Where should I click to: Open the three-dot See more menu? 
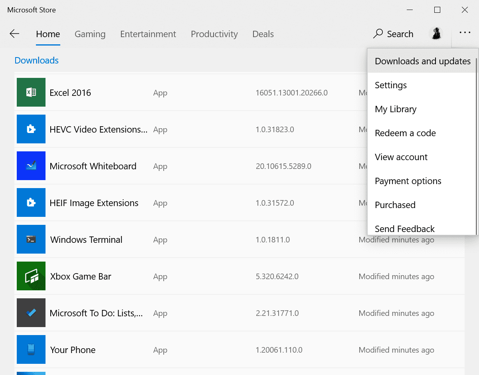465,33
